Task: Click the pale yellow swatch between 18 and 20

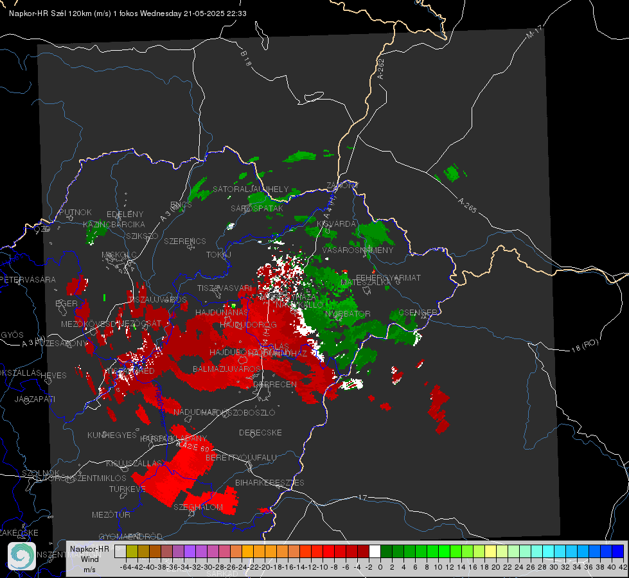Action: 491,551
